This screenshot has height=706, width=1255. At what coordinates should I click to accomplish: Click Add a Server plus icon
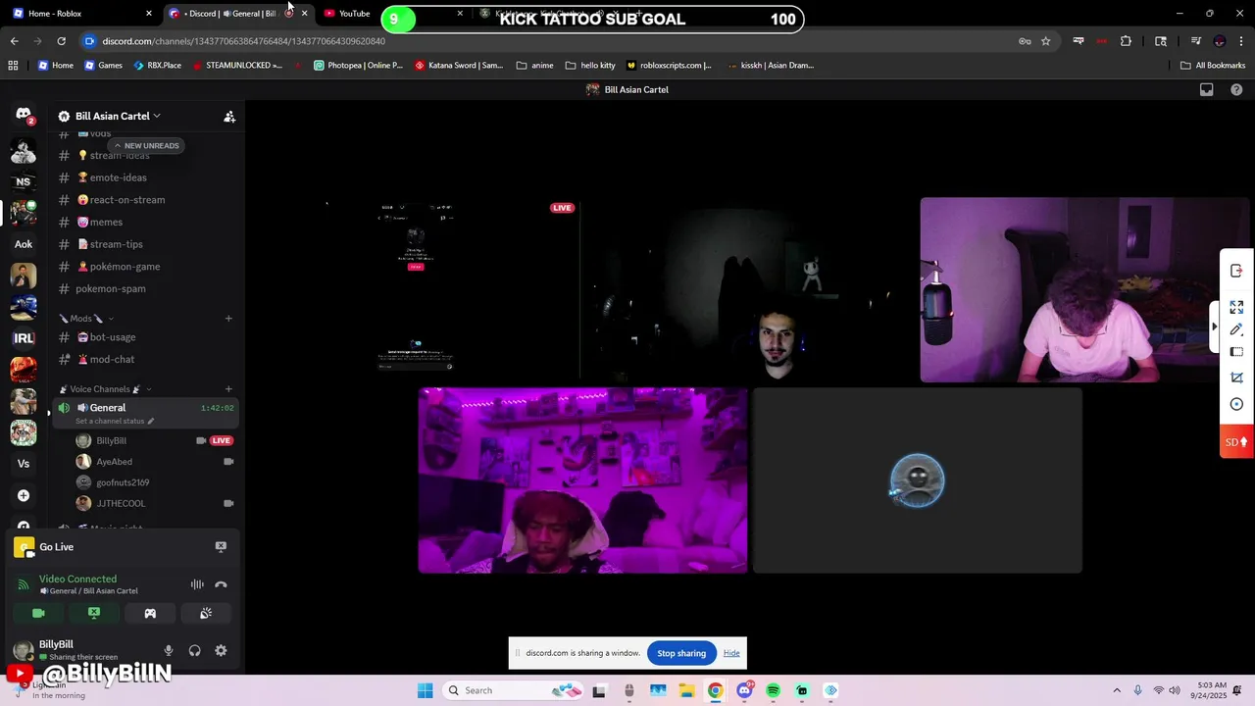pyautogui.click(x=24, y=495)
